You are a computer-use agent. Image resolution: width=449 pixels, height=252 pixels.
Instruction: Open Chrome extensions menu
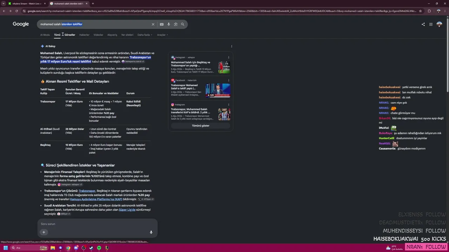click(429, 11)
